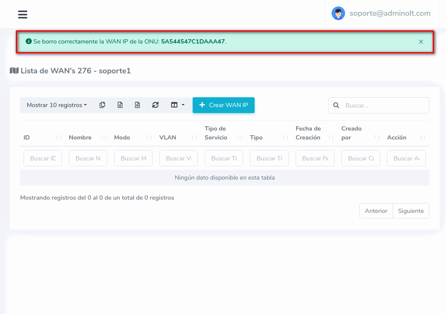Image resolution: width=446 pixels, height=314 pixels.
Task: Refresh the WAN list table
Action: click(156, 105)
